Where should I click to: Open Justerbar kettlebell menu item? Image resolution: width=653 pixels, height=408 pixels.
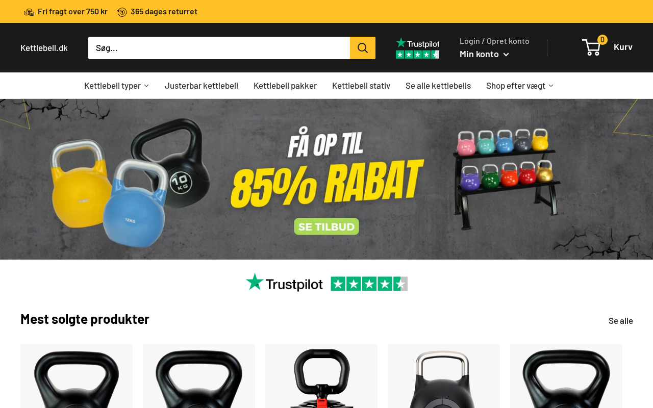(201, 85)
